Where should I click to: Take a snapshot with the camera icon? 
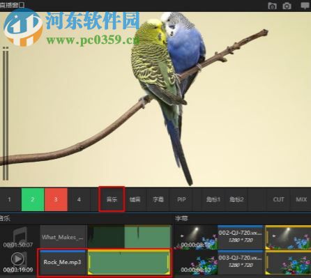(x=287, y=6)
